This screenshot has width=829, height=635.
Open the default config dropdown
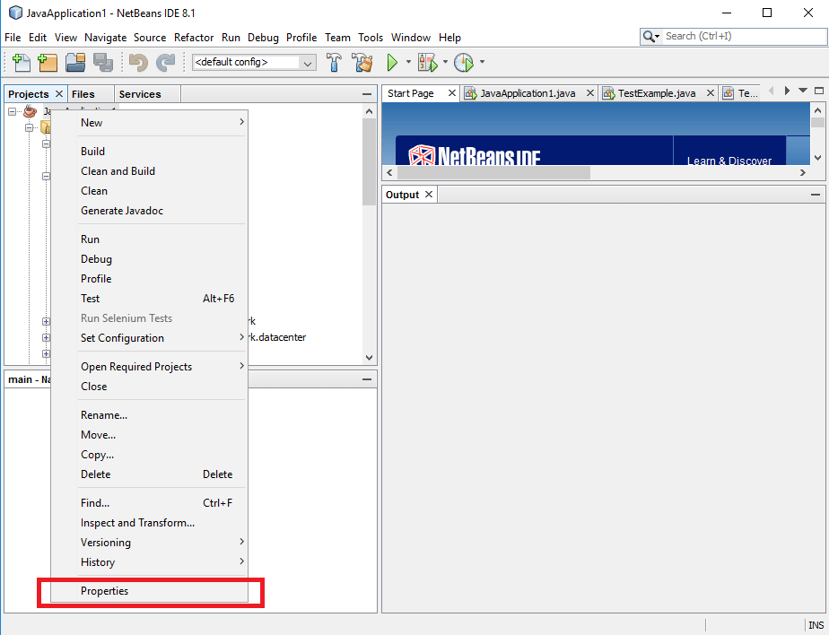(307, 63)
